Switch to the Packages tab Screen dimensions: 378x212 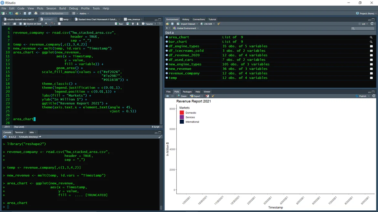click(x=187, y=92)
